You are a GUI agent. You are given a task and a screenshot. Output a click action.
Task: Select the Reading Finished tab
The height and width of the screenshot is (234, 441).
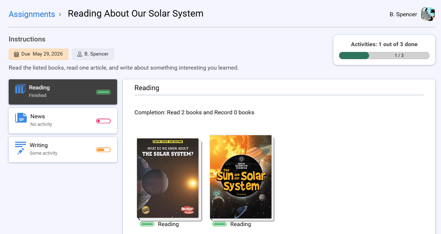pos(63,92)
